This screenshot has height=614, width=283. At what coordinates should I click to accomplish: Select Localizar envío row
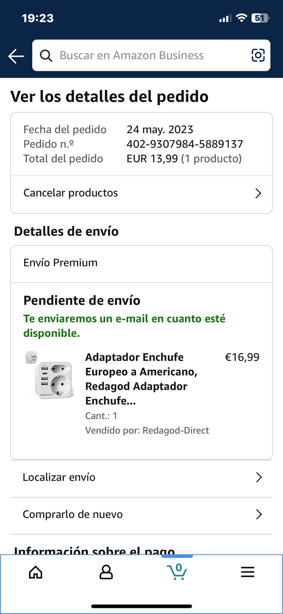(59, 477)
